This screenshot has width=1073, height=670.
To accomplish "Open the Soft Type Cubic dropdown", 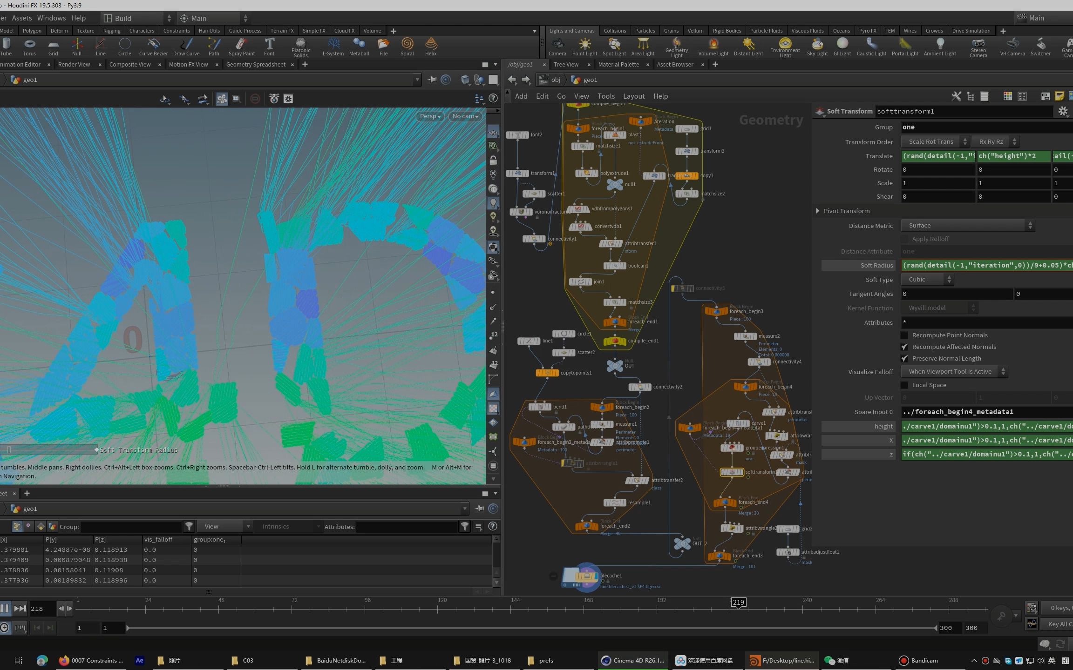I will coord(927,280).
